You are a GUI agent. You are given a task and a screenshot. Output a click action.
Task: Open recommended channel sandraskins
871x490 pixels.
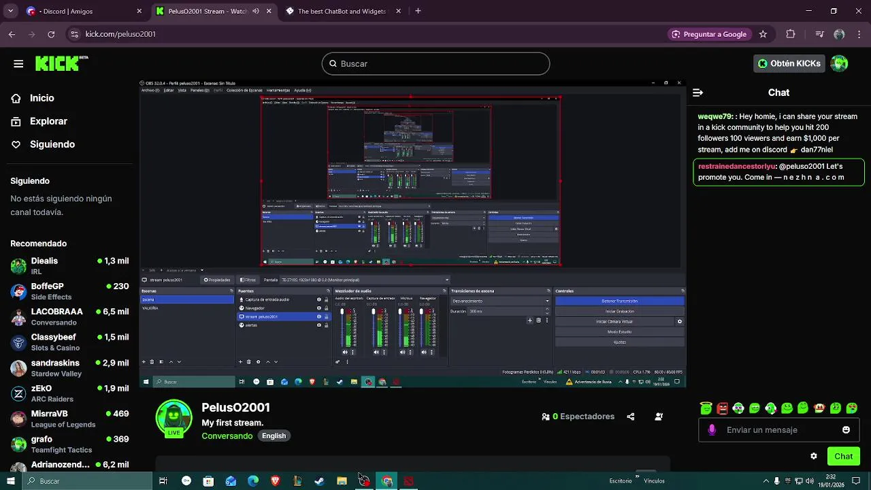pyautogui.click(x=69, y=367)
